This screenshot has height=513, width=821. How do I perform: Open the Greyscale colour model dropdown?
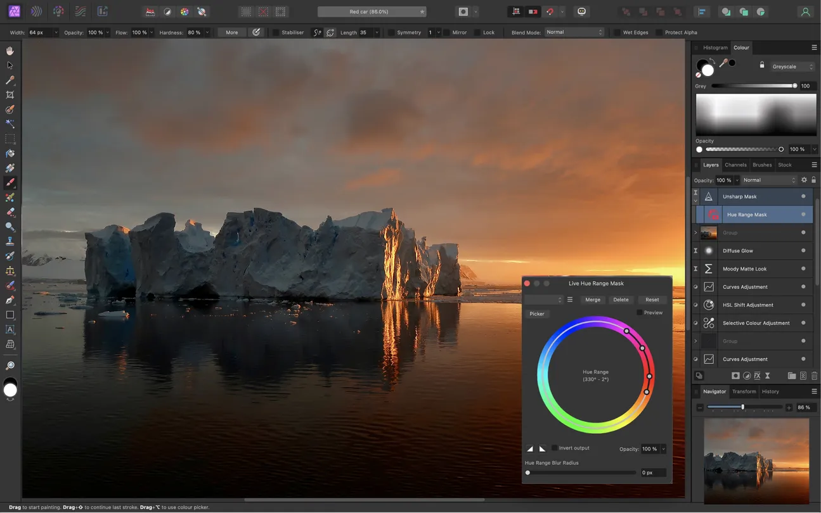(792, 66)
